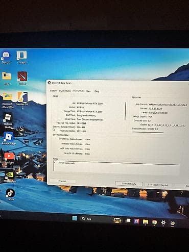Click the AGP Doku Hızlandırması Etkin value
This screenshot has width=189, height=252.
click(x=87, y=149)
